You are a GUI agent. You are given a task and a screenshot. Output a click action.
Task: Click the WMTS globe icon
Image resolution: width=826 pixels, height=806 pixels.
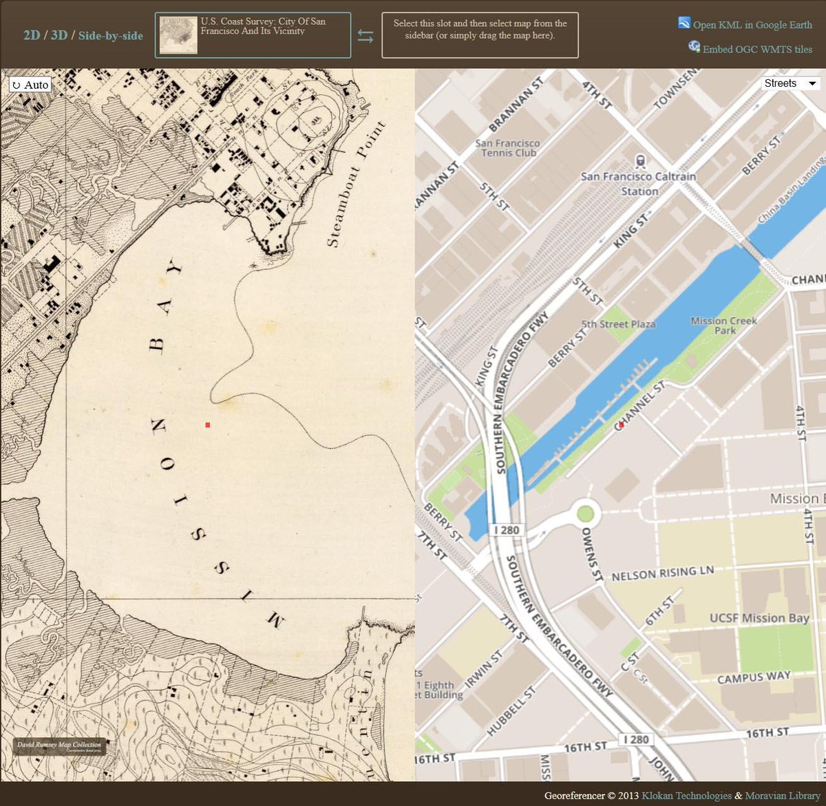(694, 47)
